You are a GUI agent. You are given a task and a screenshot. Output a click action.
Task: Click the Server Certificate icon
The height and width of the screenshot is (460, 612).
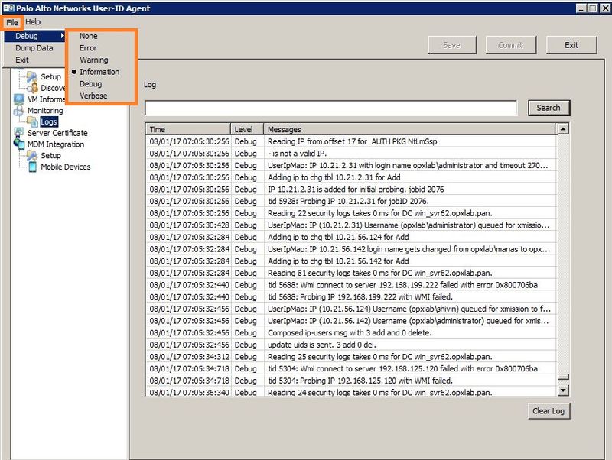[20, 133]
